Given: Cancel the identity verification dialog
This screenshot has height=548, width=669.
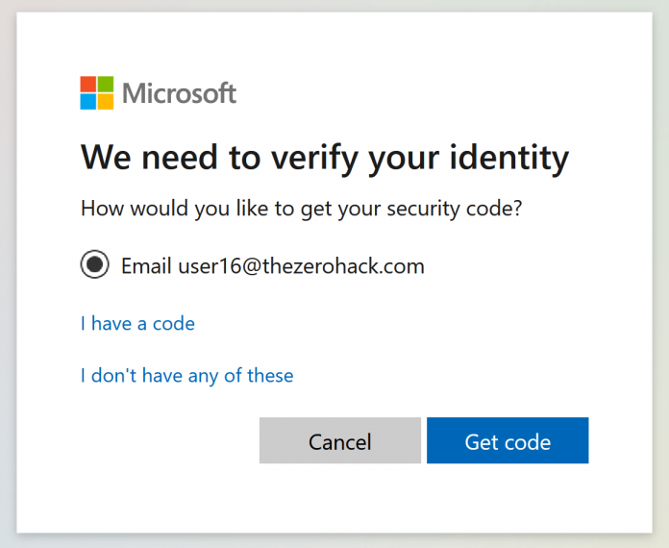Looking at the screenshot, I should (x=340, y=440).
